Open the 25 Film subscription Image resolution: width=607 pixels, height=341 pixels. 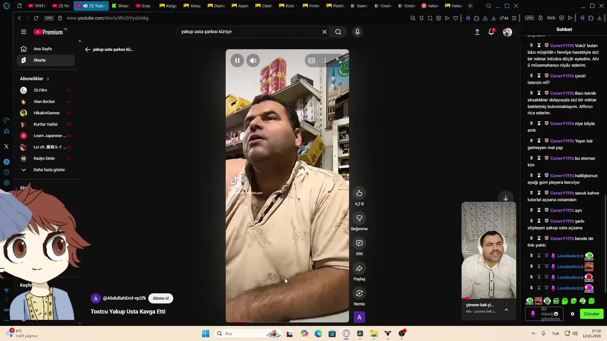pyautogui.click(x=46, y=90)
